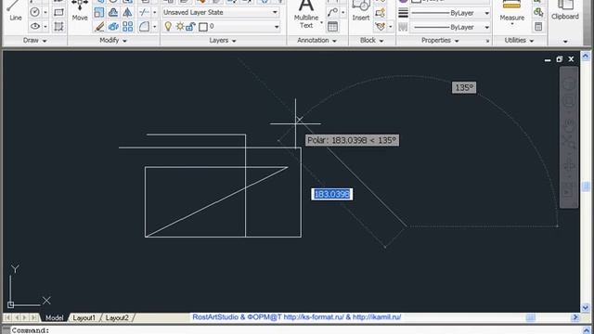Click the lineweight icon in Properties
Screen dimensions: 594x334
pyautogui.click(x=403, y=12)
